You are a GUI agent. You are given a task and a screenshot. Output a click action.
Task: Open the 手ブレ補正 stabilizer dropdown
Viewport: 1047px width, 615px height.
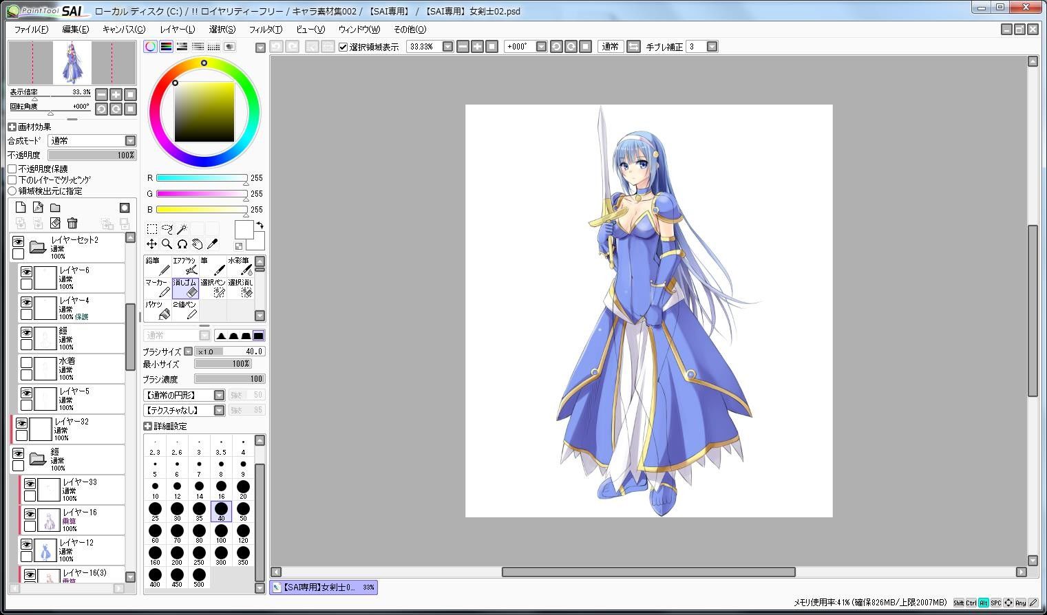(712, 47)
